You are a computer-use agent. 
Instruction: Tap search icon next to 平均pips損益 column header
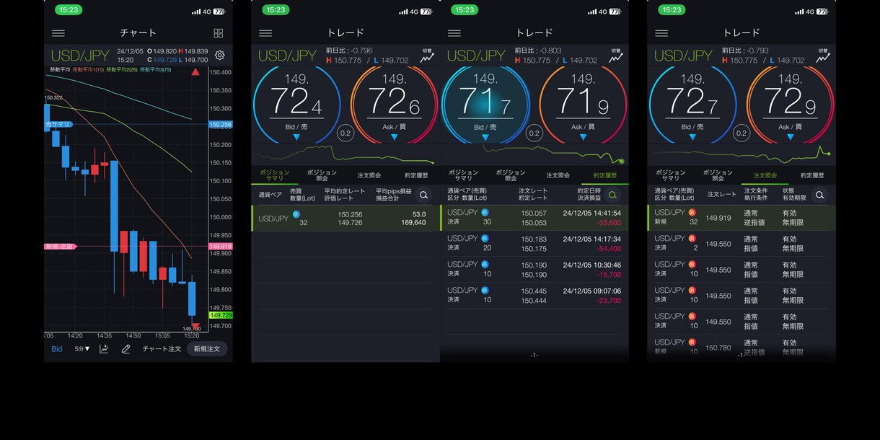423,195
